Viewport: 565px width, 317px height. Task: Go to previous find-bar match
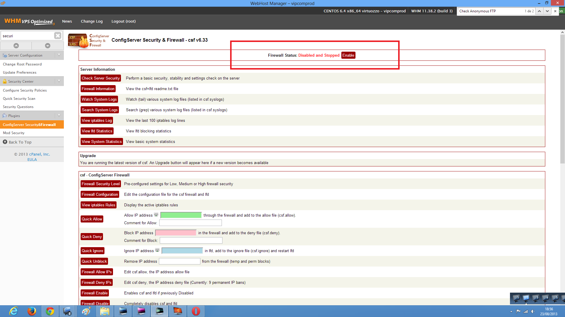pyautogui.click(x=539, y=11)
